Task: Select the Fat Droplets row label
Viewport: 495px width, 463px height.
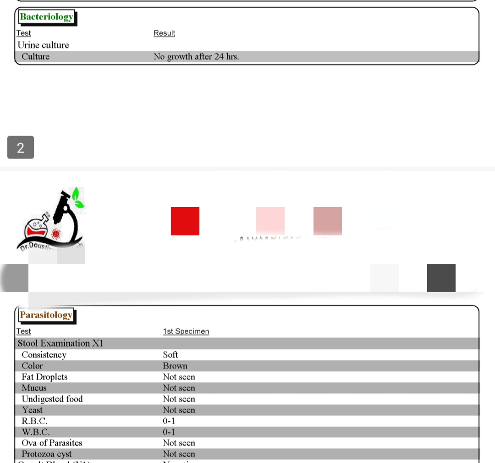Action: tap(44, 377)
